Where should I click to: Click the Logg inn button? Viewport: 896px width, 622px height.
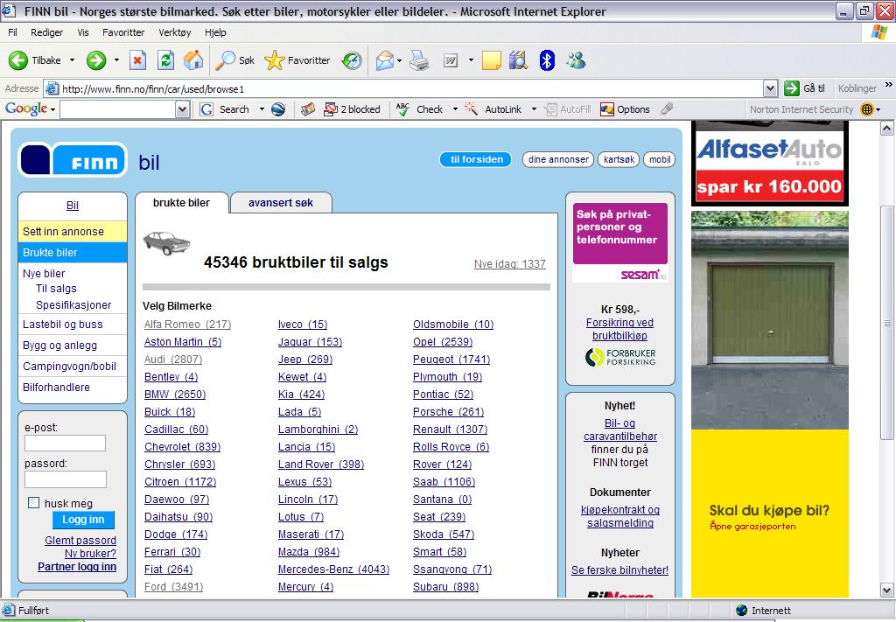[x=83, y=519]
